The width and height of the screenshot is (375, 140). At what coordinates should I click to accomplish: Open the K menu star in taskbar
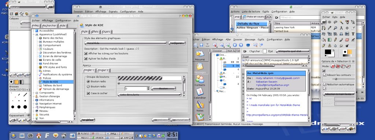pyautogui.click(x=14, y=136)
